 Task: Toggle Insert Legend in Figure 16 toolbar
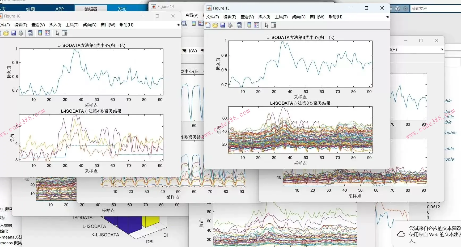pyautogui.click(x=48, y=33)
